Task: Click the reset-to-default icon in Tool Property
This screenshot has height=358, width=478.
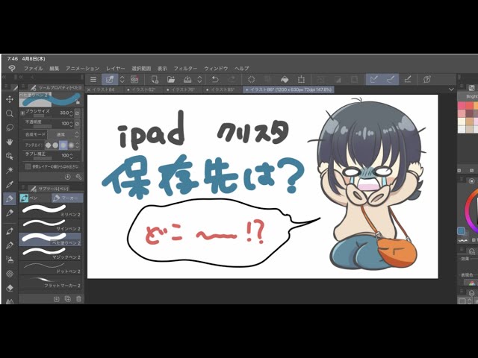Action: tap(68, 177)
